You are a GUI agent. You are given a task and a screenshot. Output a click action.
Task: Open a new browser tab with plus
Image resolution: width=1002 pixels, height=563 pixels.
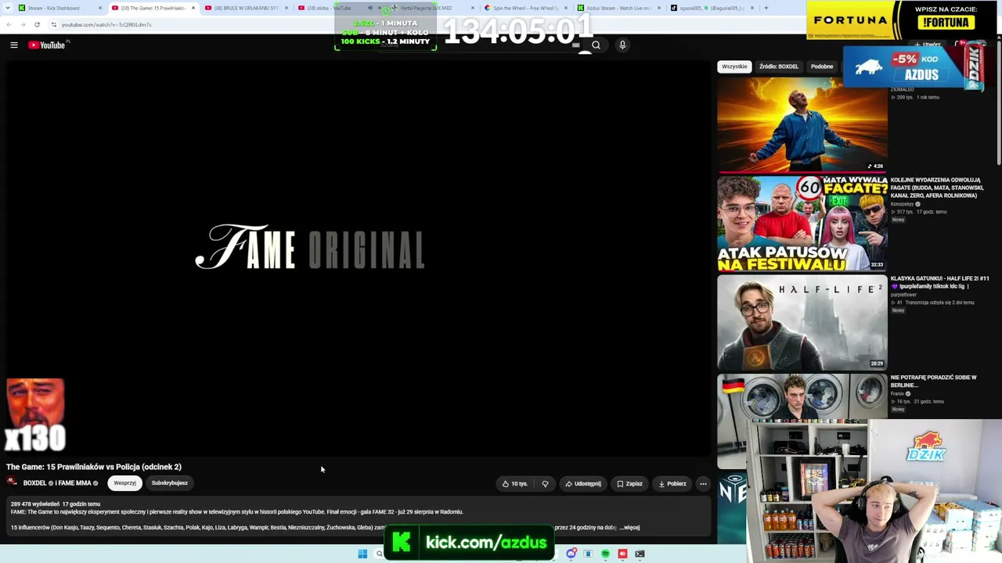[766, 8]
